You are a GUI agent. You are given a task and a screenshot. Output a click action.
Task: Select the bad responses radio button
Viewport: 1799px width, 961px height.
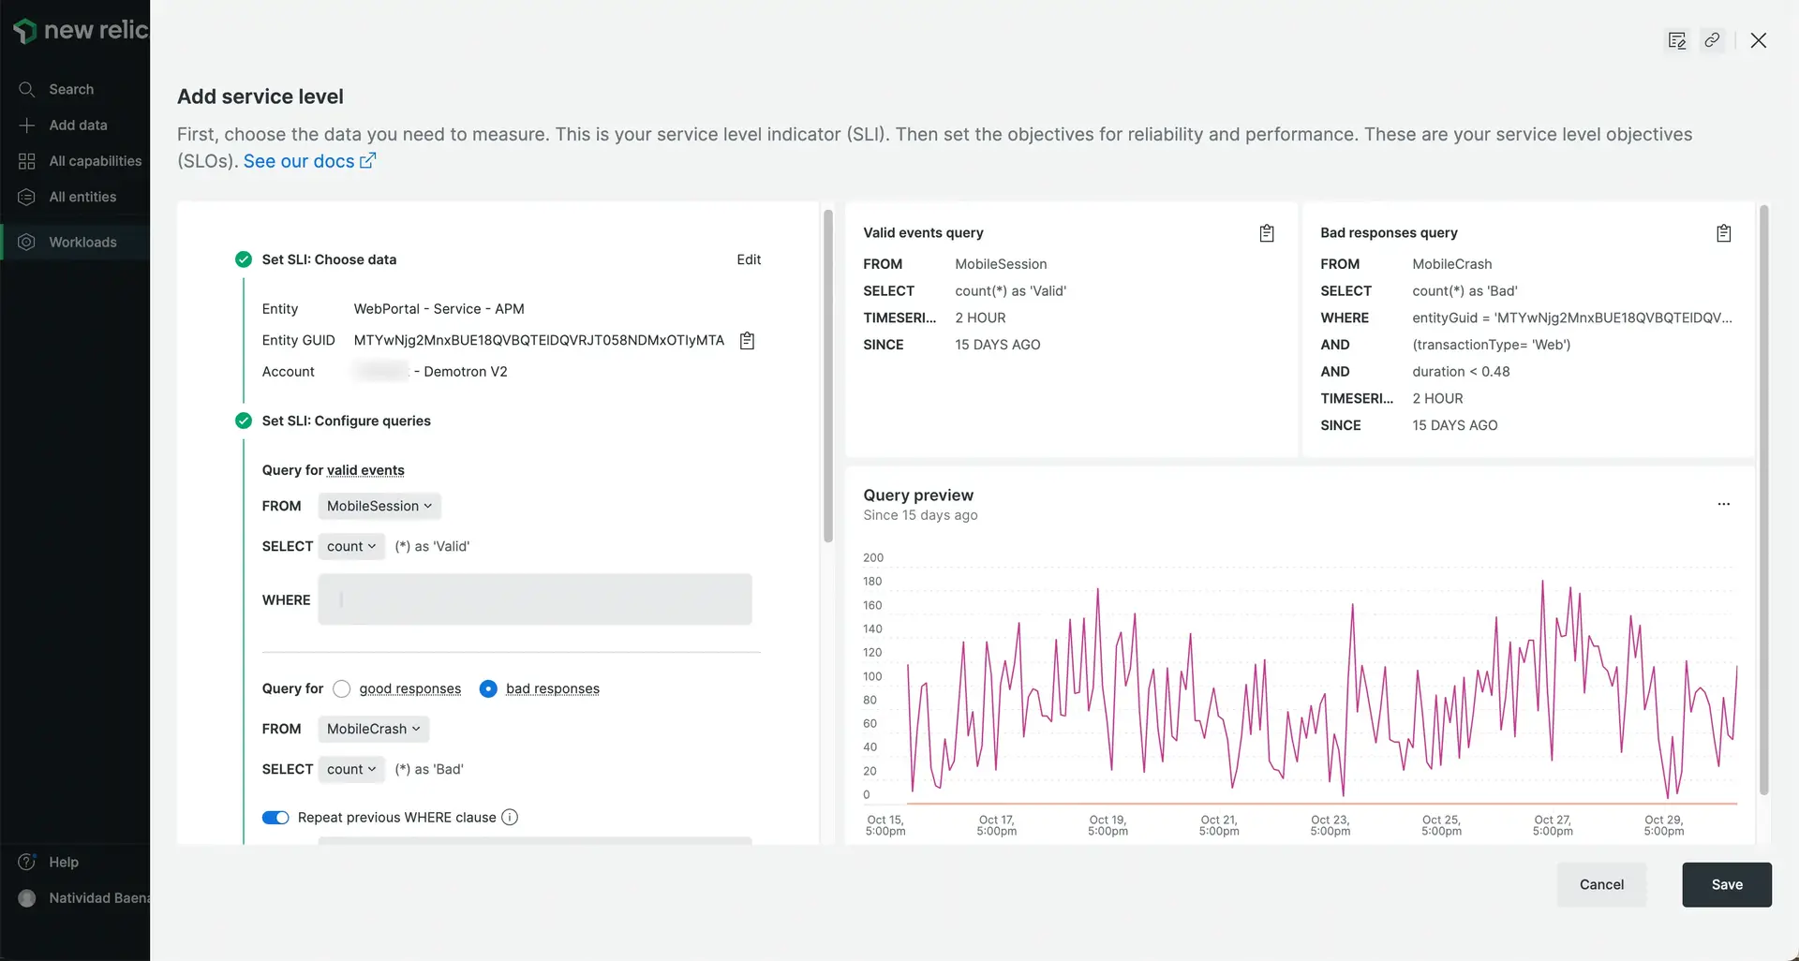(x=488, y=689)
